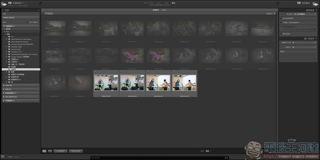Select the MusicDownload folder
320x160 pixels.
16,49
